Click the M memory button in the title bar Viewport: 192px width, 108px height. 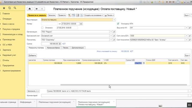[x=167, y=2]
